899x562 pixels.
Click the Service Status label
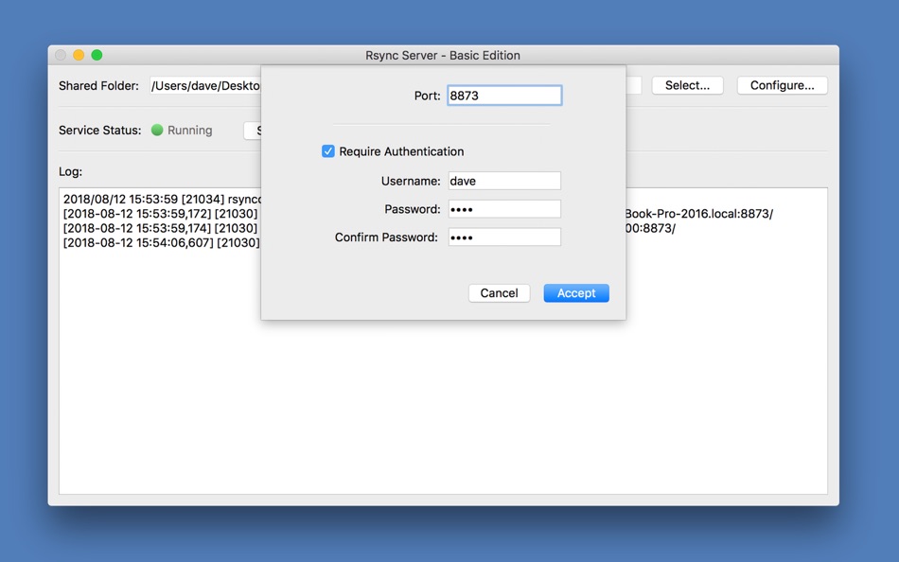pyautogui.click(x=99, y=131)
